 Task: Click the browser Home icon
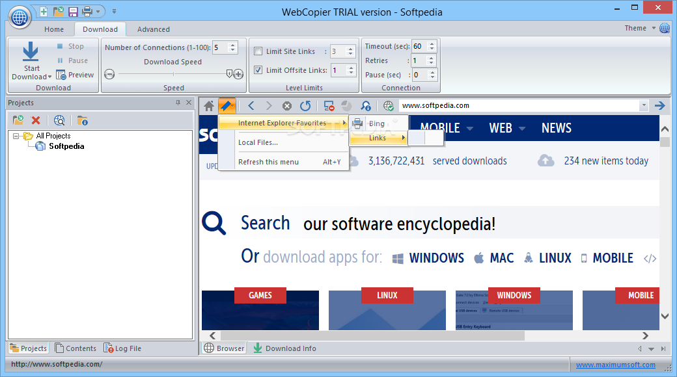click(209, 106)
